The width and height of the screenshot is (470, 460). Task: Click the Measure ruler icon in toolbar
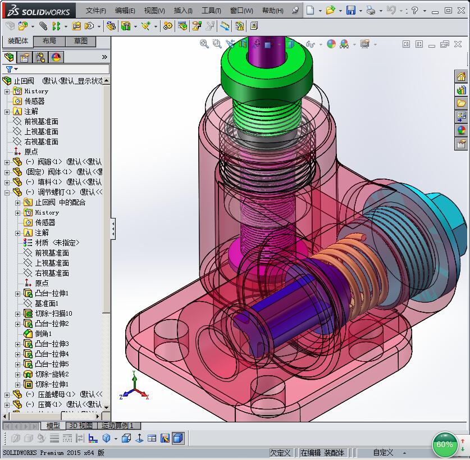click(x=225, y=26)
